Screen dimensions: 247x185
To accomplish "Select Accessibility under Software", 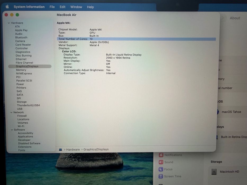I will pos(25,133).
